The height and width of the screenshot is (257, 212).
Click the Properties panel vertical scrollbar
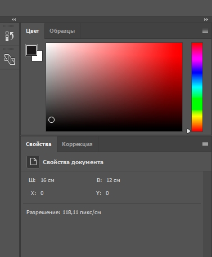point(207,214)
